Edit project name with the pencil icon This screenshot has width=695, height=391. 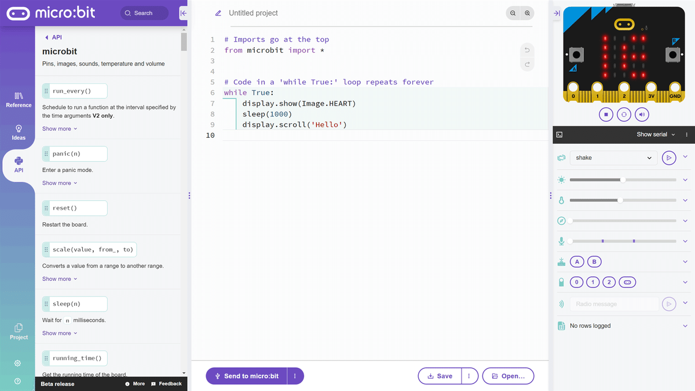click(218, 13)
